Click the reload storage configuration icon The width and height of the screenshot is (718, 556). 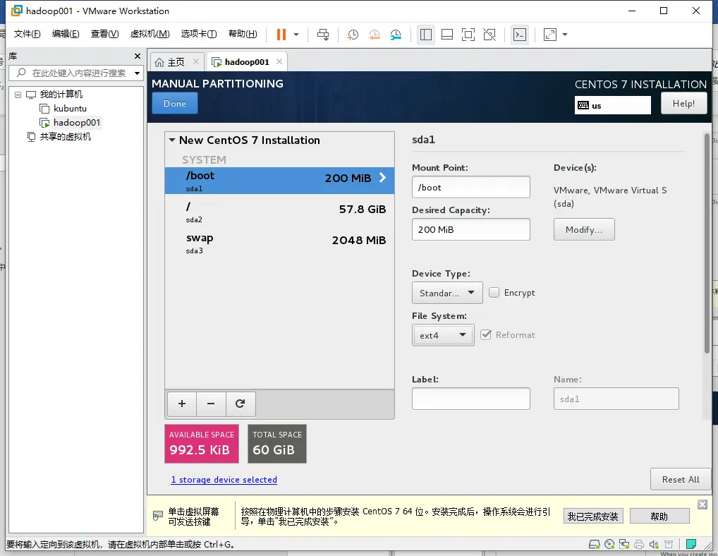240,404
